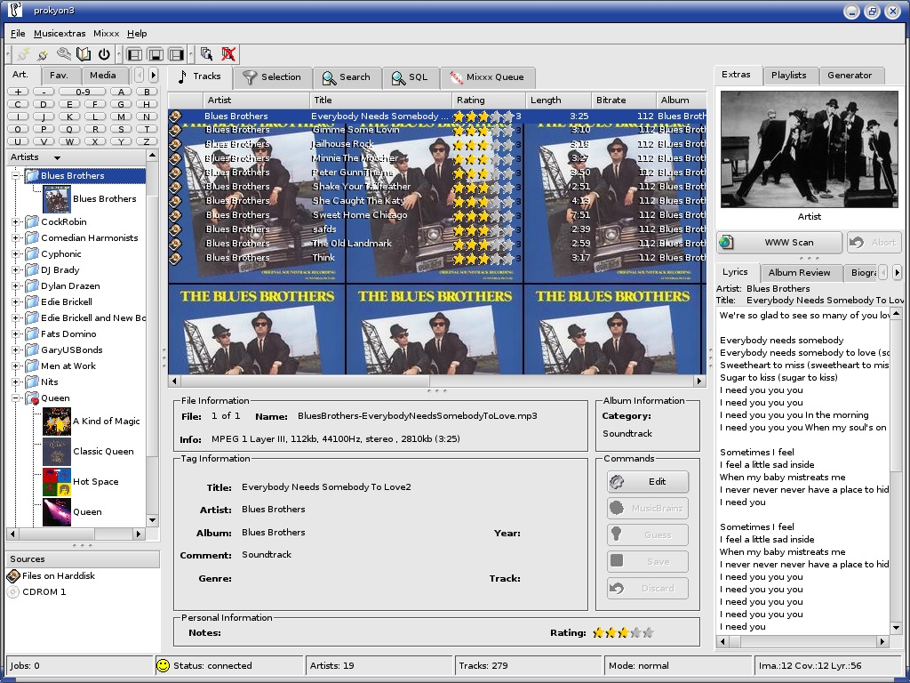The image size is (910, 683).
Task: Open the manual via the book icon
Action: tap(84, 54)
